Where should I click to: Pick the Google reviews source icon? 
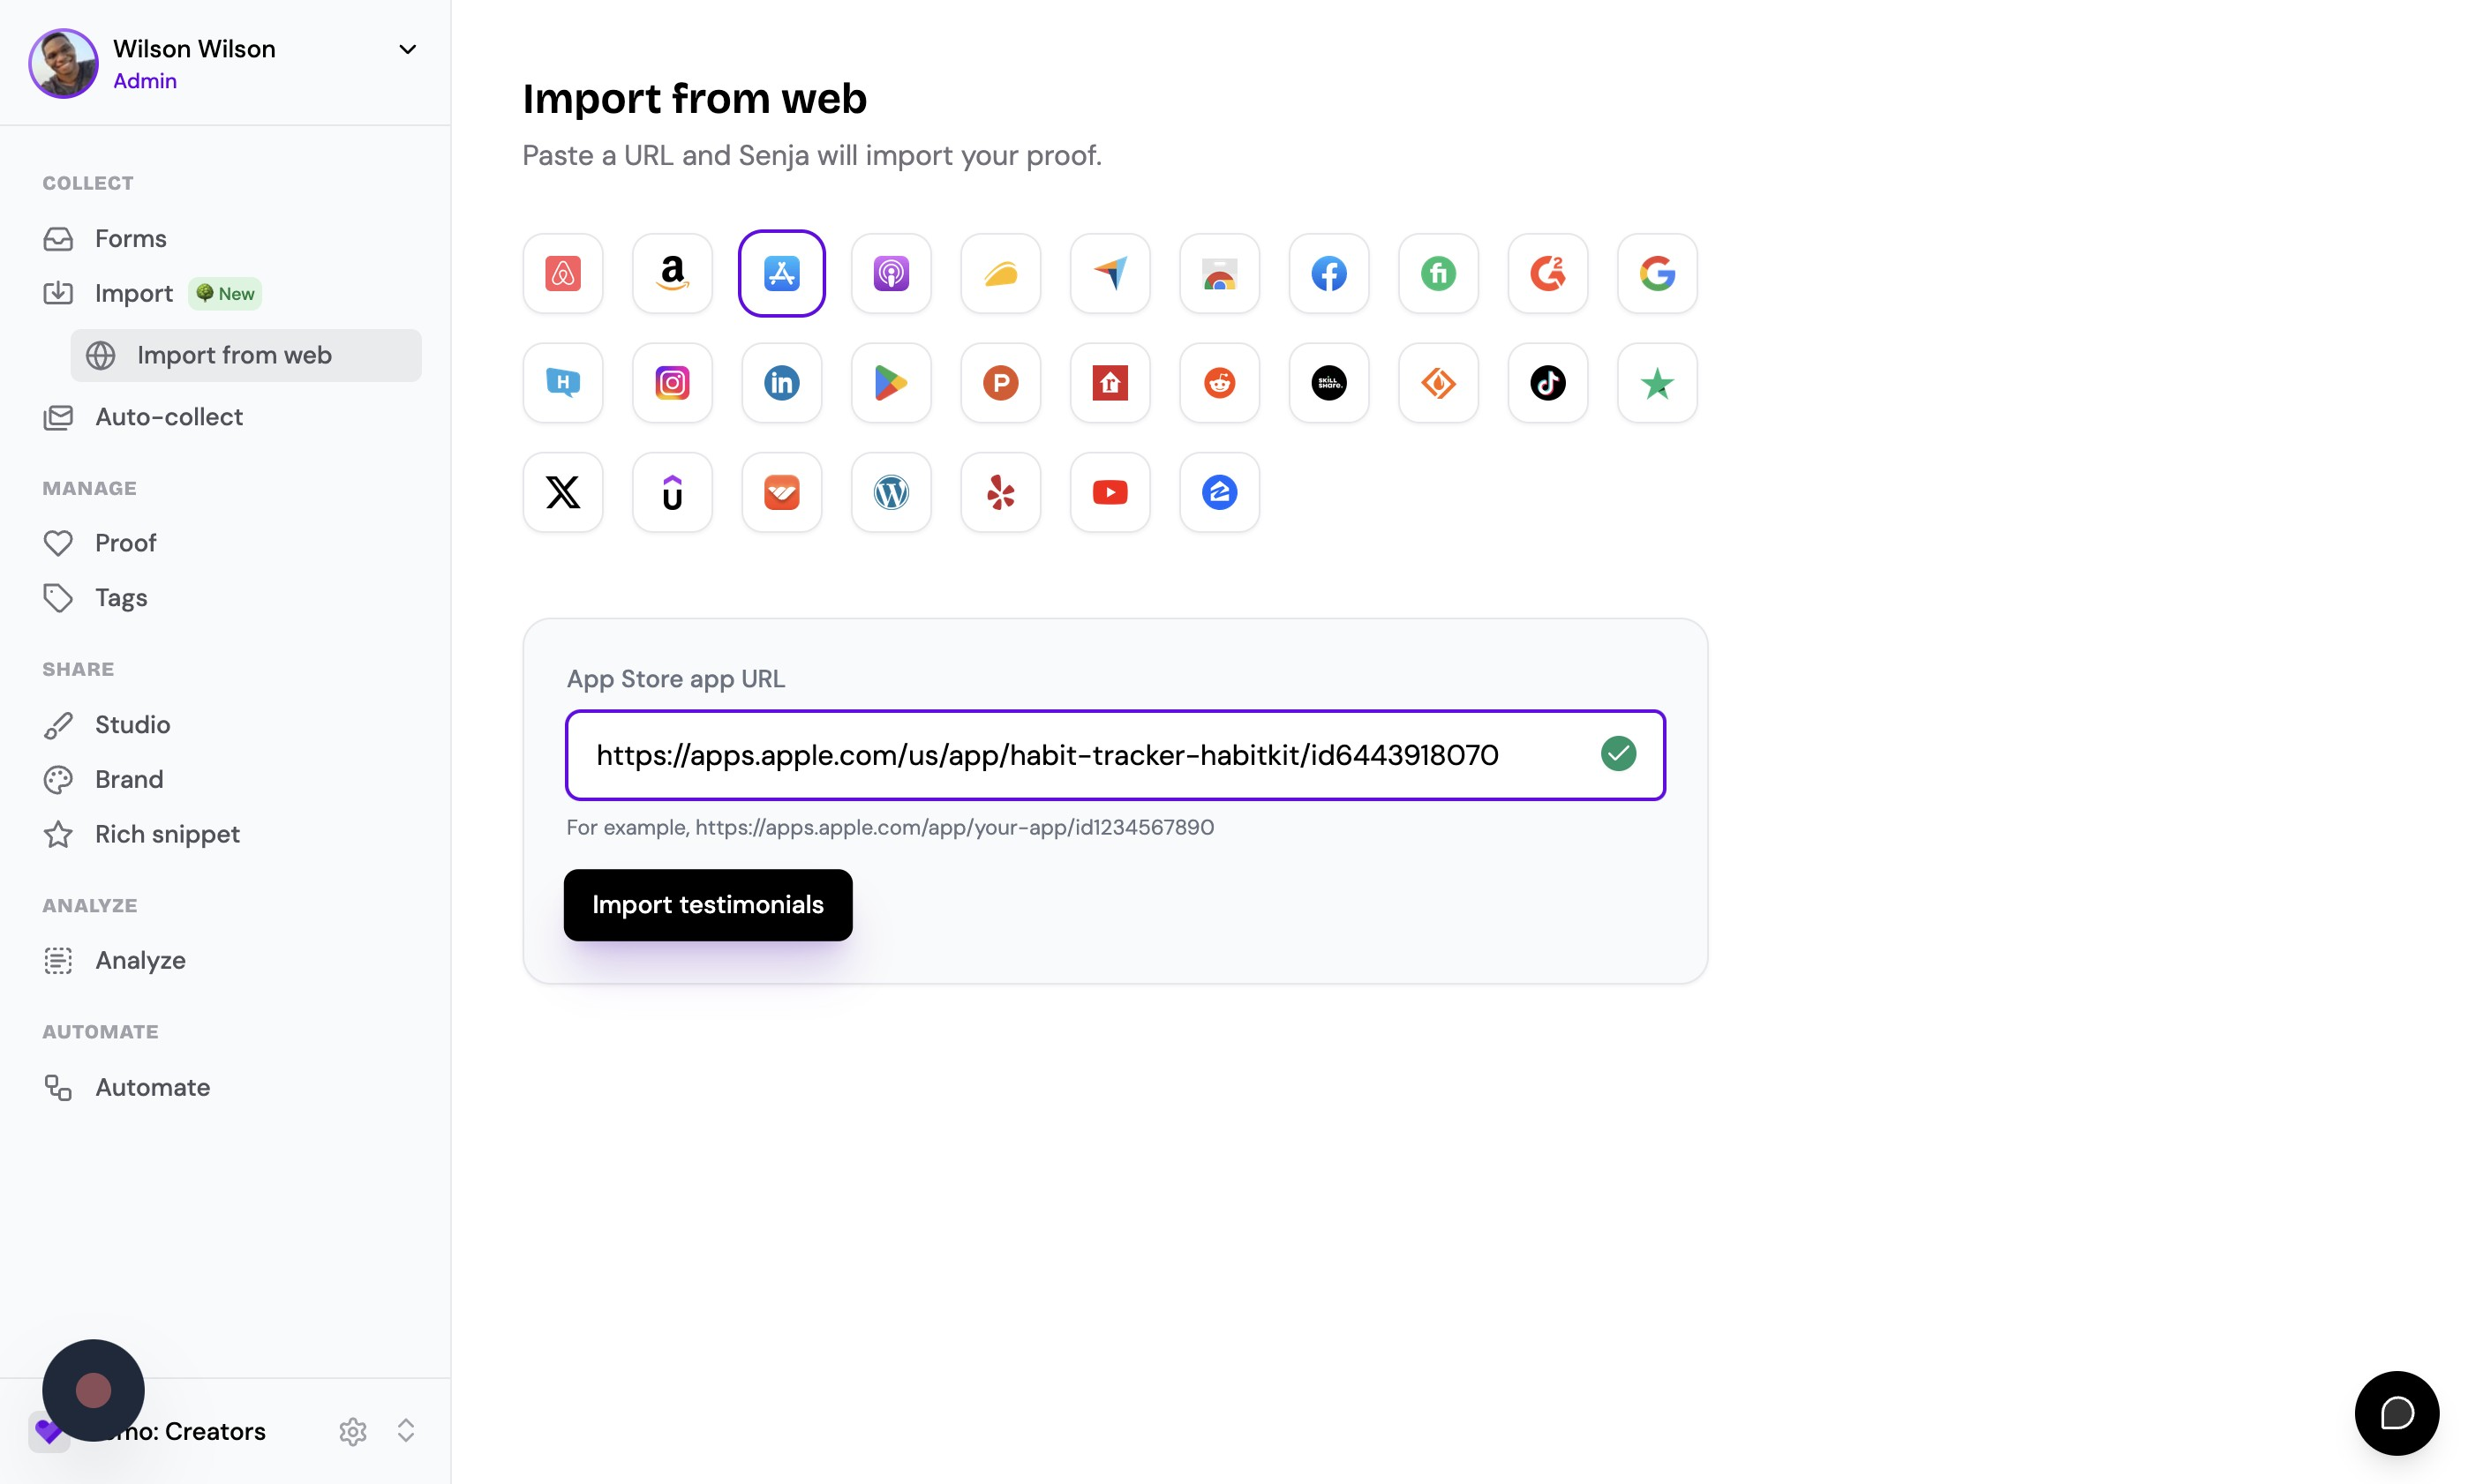point(1657,273)
